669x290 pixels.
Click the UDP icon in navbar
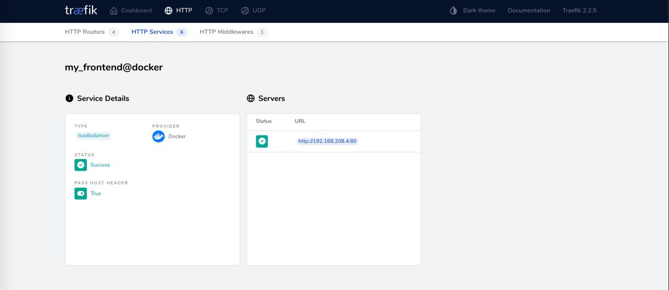pyautogui.click(x=245, y=10)
